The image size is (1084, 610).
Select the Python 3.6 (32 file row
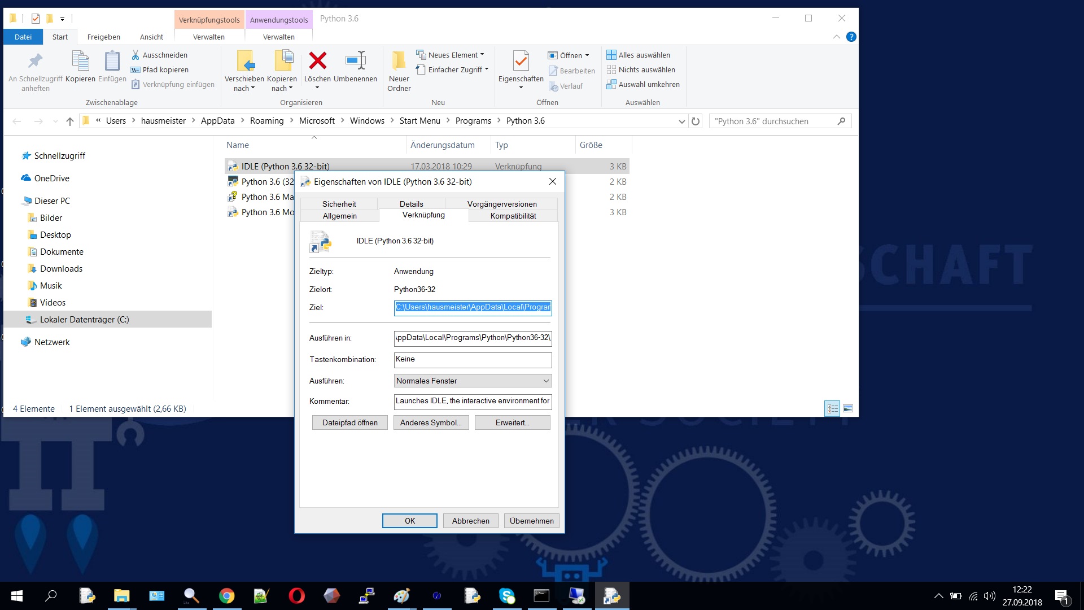[260, 181]
